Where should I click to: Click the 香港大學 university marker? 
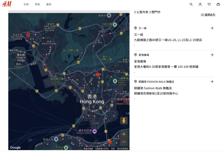56,139
